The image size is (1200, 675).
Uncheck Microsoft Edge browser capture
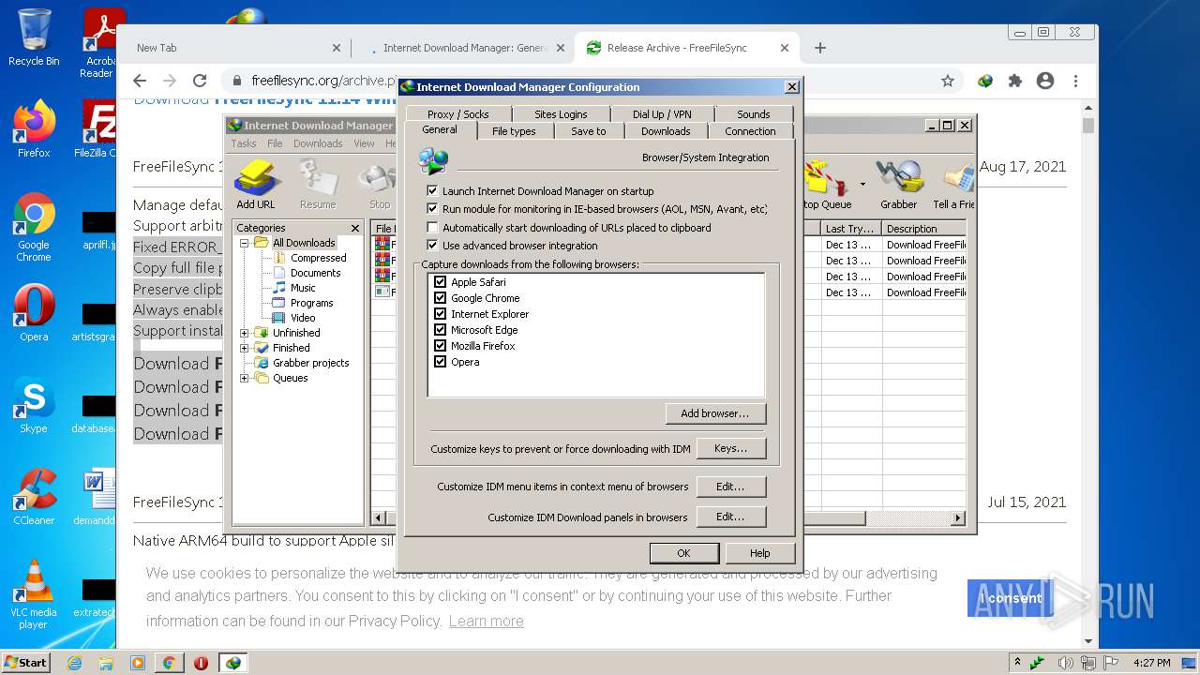point(440,330)
